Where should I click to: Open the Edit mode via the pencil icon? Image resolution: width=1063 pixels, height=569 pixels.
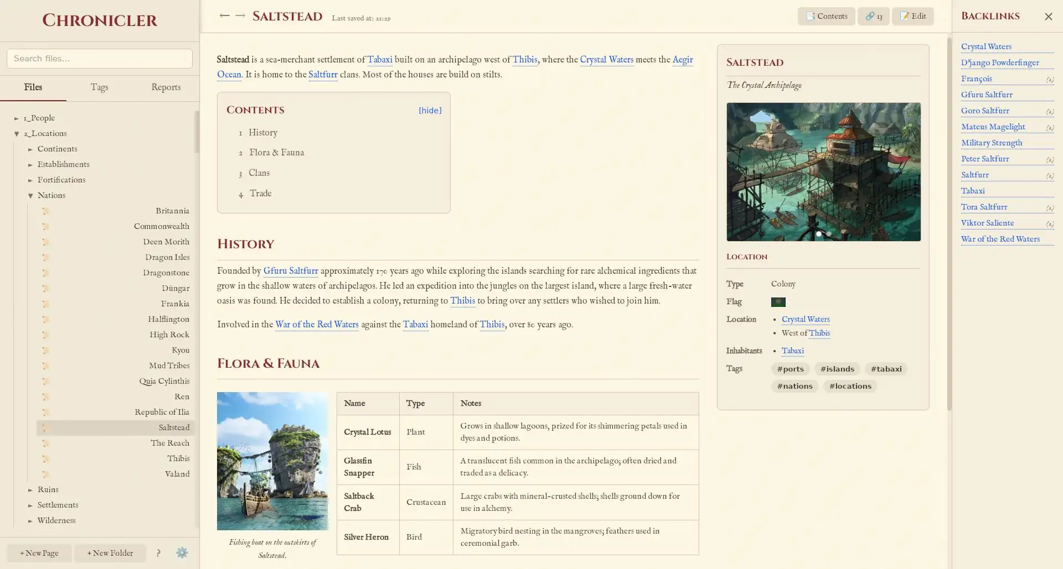click(x=905, y=16)
